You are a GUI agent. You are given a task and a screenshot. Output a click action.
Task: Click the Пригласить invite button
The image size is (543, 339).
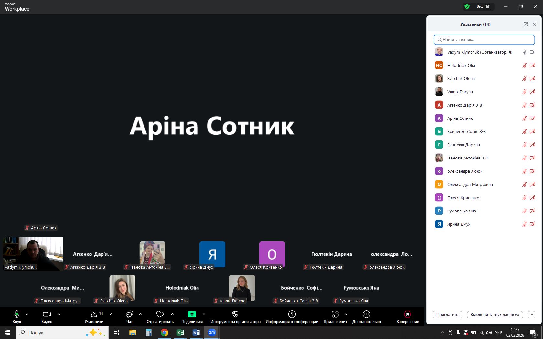pos(447,314)
